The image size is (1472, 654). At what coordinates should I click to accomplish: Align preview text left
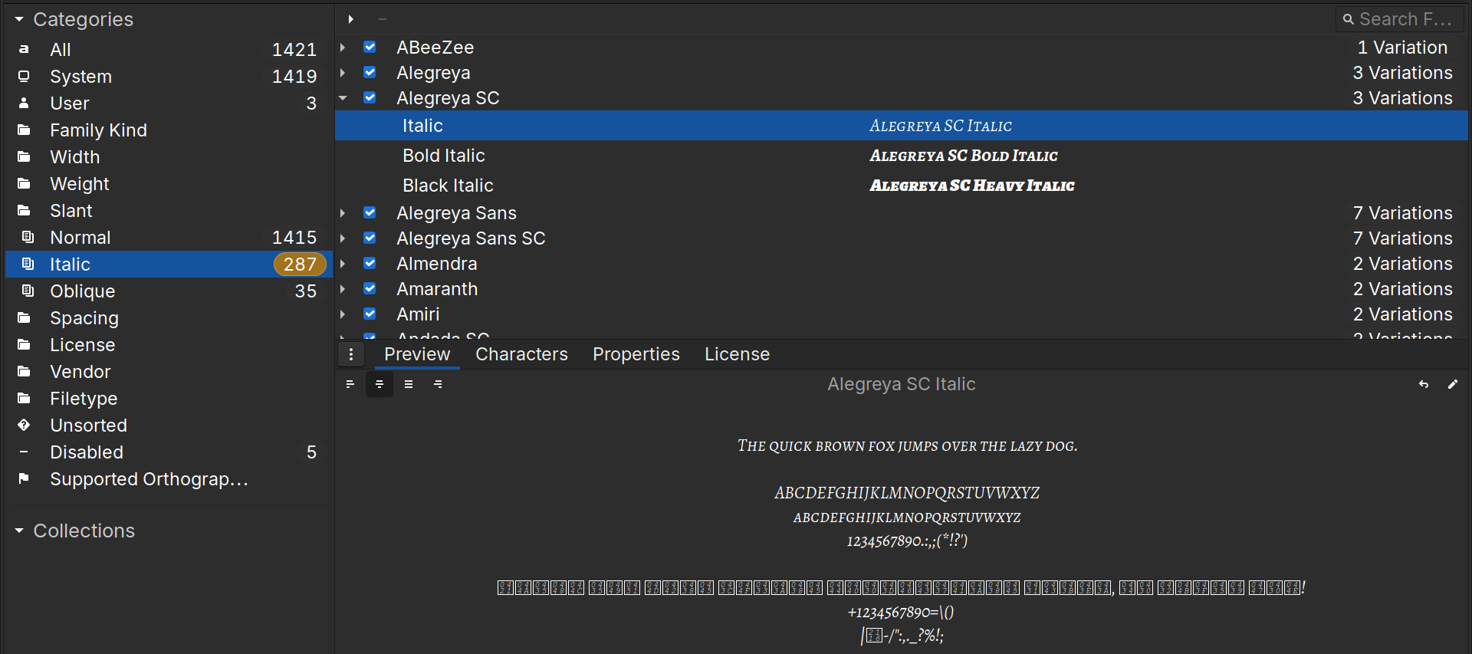coord(350,384)
